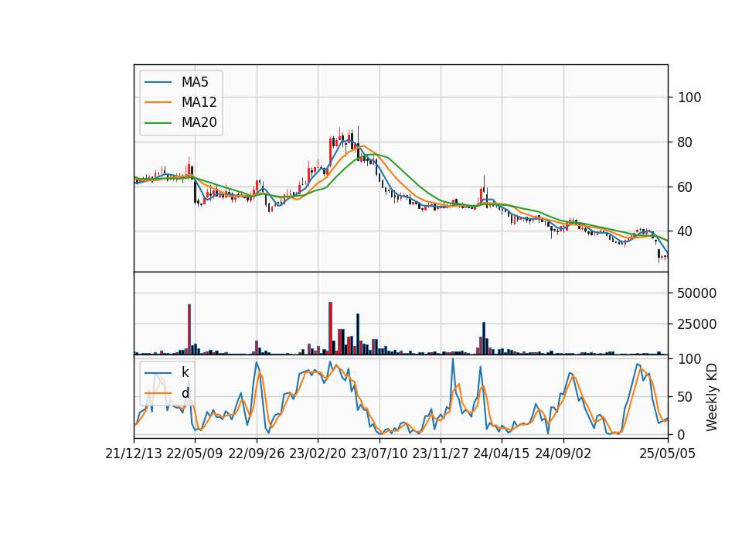Click the orange MA12 legend line
This screenshot has height=534, width=742.
click(x=158, y=102)
